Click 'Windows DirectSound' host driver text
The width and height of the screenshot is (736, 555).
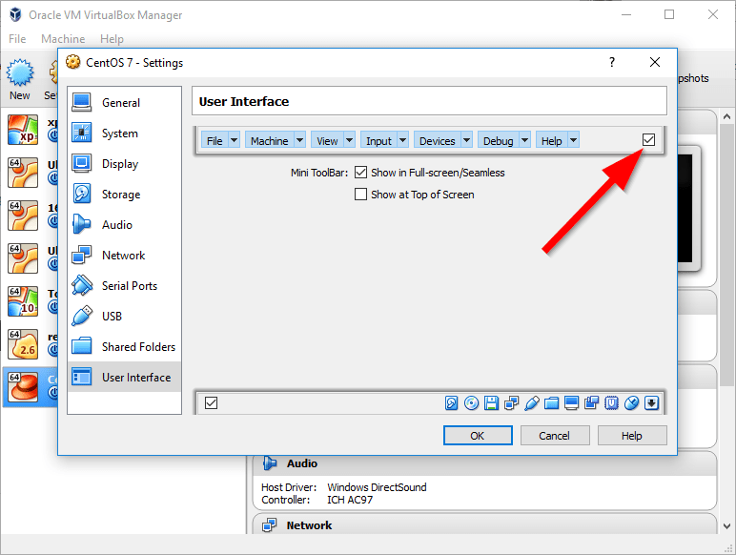[377, 487]
